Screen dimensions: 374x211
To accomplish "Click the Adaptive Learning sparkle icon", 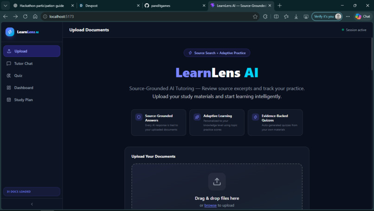I will coord(197,117).
